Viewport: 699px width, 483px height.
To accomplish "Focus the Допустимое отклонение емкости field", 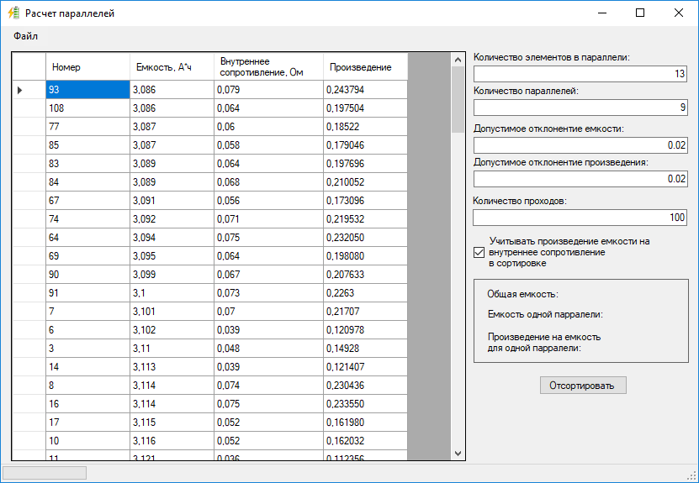I will [580, 145].
